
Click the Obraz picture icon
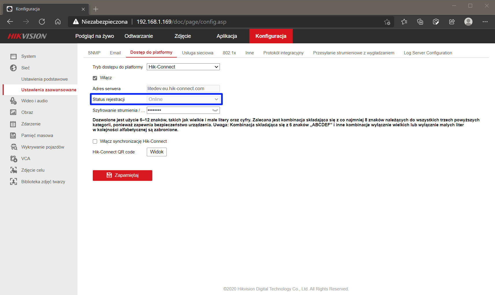click(x=13, y=112)
